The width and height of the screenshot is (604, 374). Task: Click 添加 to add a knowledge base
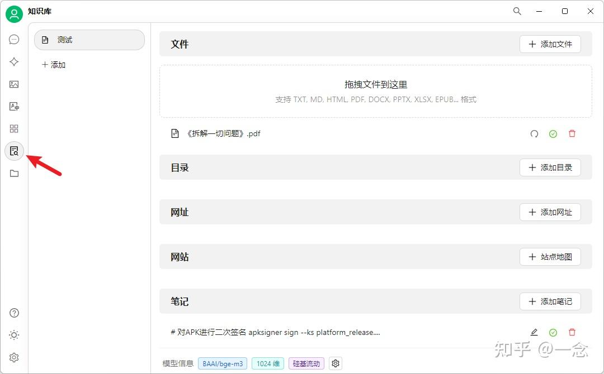(54, 65)
